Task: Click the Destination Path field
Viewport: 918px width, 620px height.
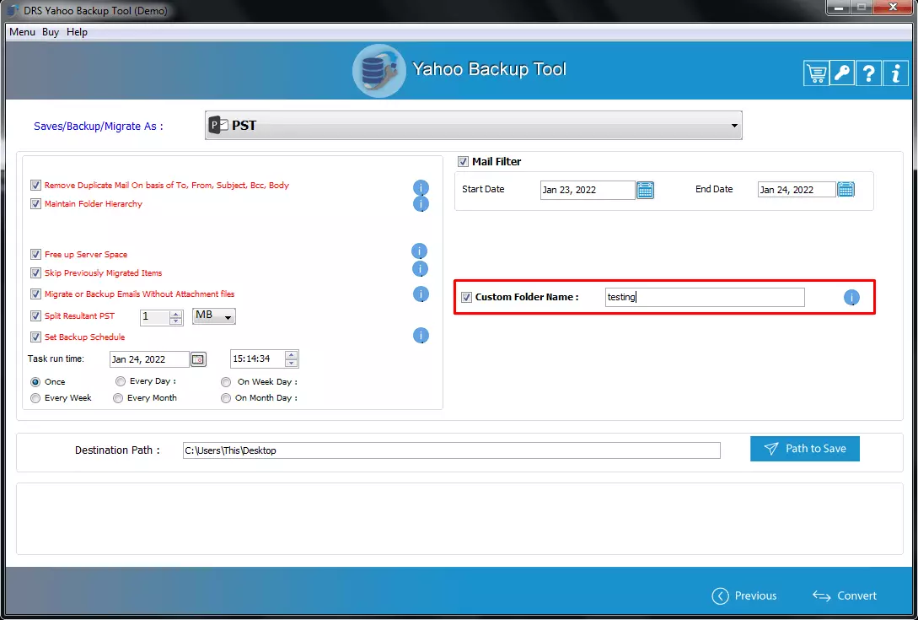Action: point(451,450)
